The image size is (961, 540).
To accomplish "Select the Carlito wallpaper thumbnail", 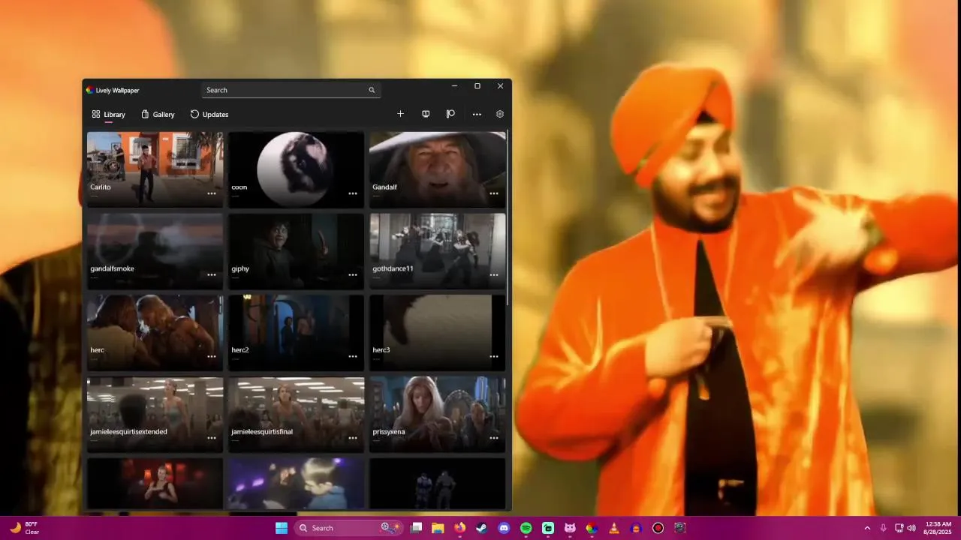I will click(x=155, y=169).
